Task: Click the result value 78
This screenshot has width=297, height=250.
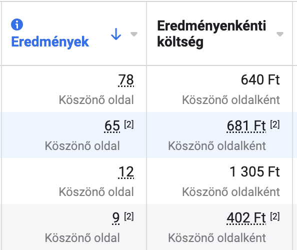Action: coord(126,79)
